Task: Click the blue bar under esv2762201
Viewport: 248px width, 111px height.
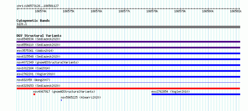Action: (128, 77)
